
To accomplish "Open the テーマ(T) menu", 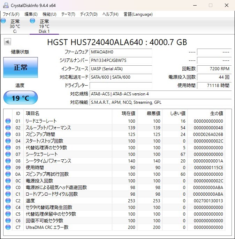I will click(x=68, y=14).
